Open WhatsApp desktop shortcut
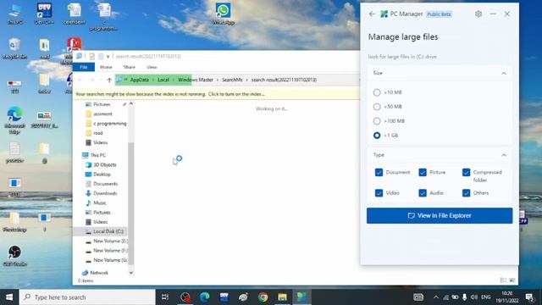The height and width of the screenshot is (305, 542). click(224, 14)
